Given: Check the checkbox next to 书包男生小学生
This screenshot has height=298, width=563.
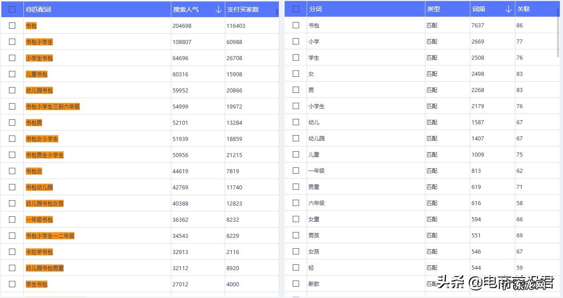Looking at the screenshot, I should pos(12,155).
